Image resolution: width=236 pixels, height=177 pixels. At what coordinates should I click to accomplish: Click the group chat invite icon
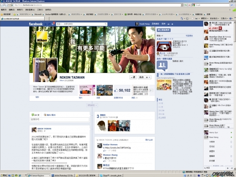[x=162, y=66]
